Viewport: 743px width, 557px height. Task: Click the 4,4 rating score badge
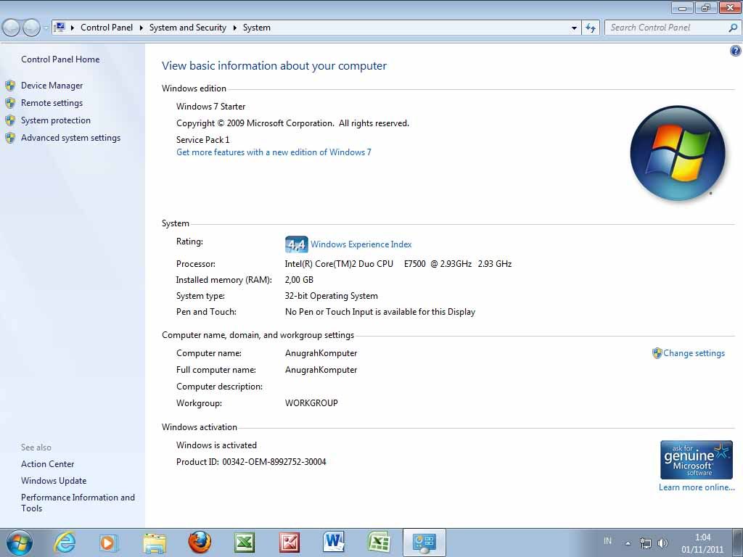[x=297, y=244]
